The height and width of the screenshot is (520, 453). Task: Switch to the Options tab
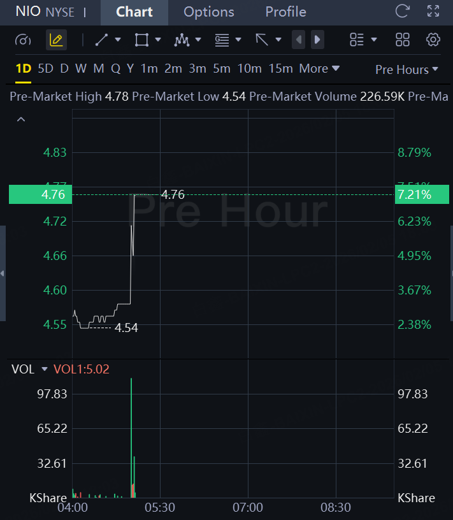tap(209, 12)
